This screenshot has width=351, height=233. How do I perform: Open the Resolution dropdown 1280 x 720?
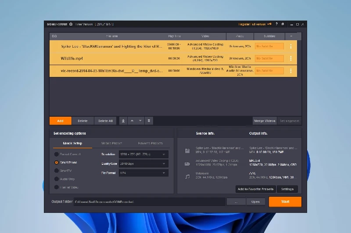[143, 154]
